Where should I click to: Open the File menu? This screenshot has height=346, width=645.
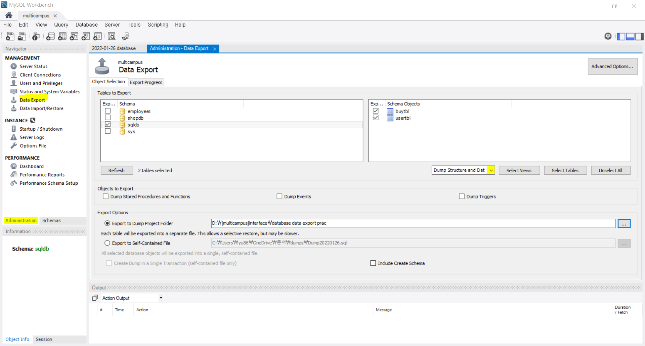click(x=7, y=25)
